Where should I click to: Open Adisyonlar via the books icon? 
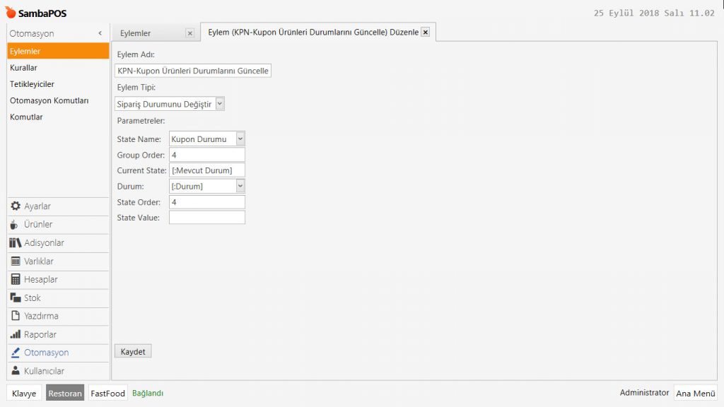16,243
